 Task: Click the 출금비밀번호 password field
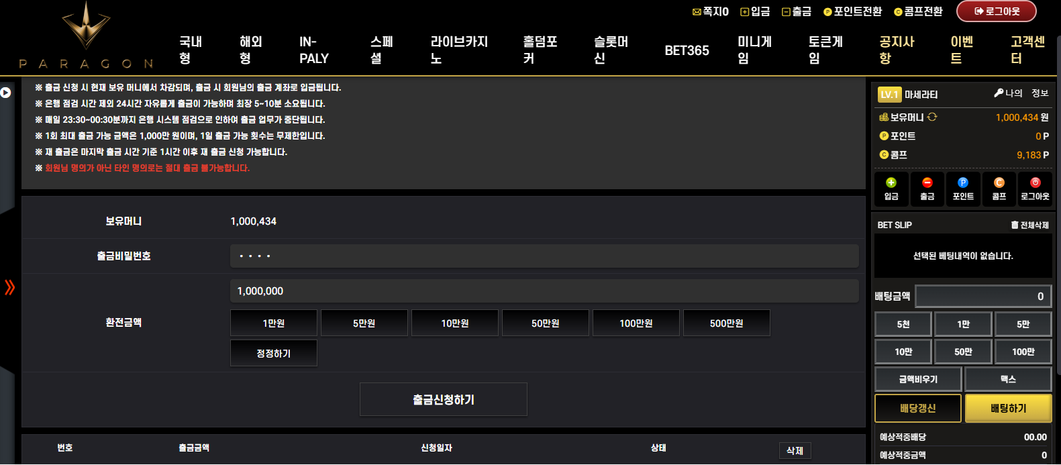[x=544, y=256]
